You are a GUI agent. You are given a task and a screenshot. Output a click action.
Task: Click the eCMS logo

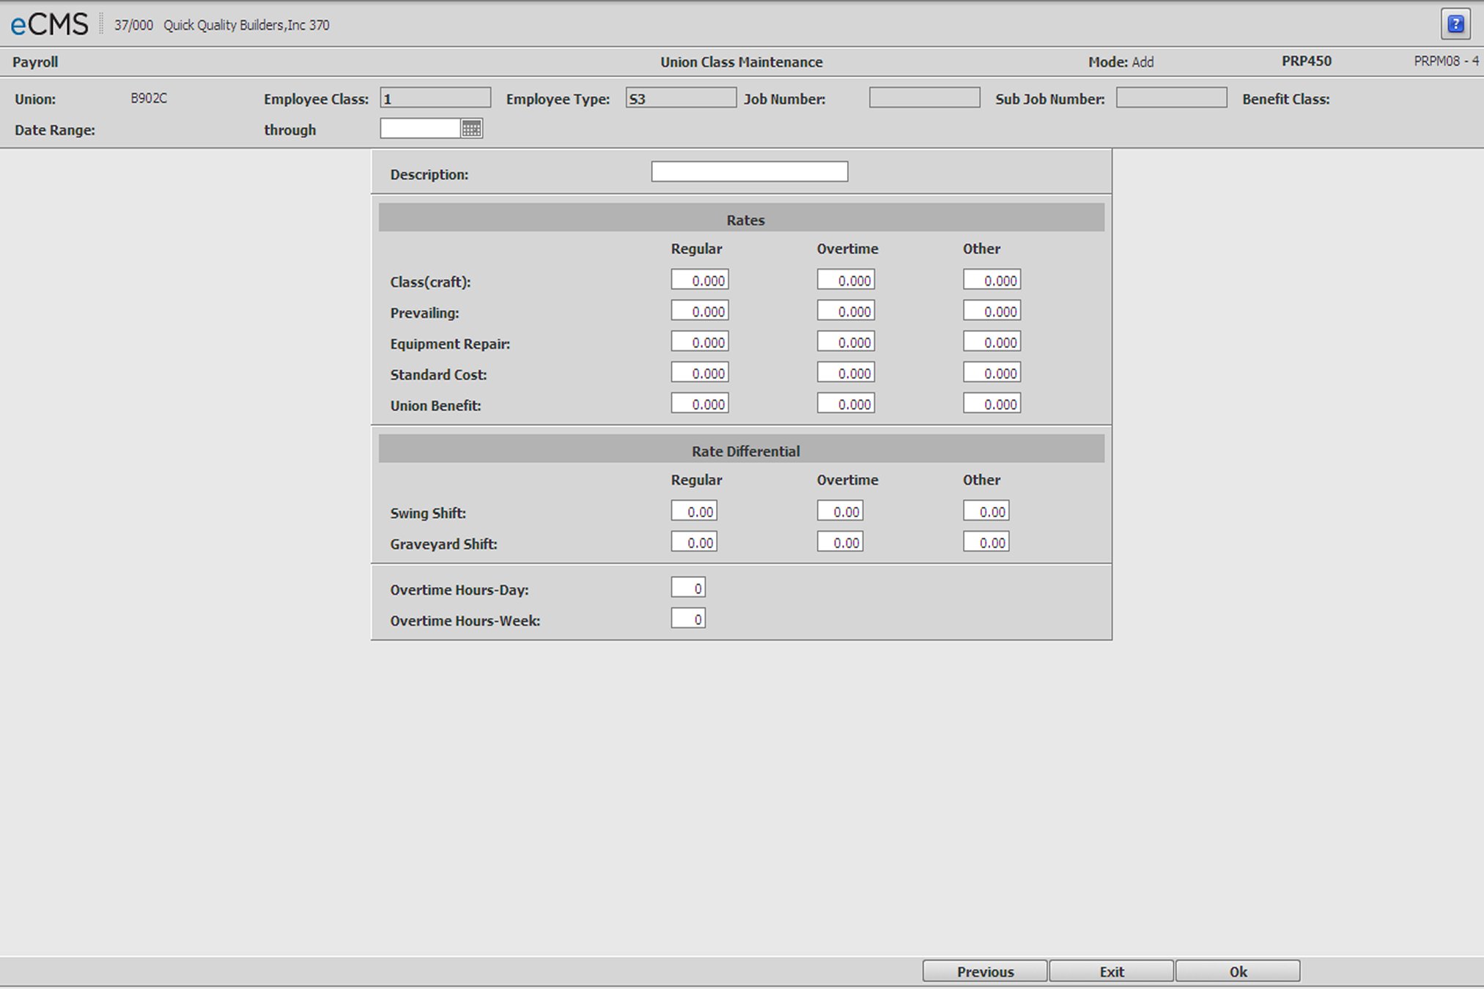click(x=49, y=24)
